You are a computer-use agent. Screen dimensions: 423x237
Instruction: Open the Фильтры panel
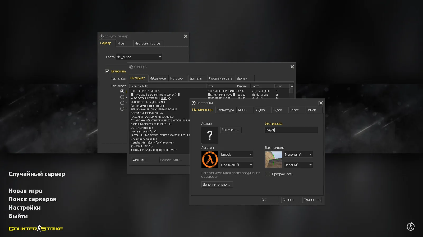pos(145,160)
